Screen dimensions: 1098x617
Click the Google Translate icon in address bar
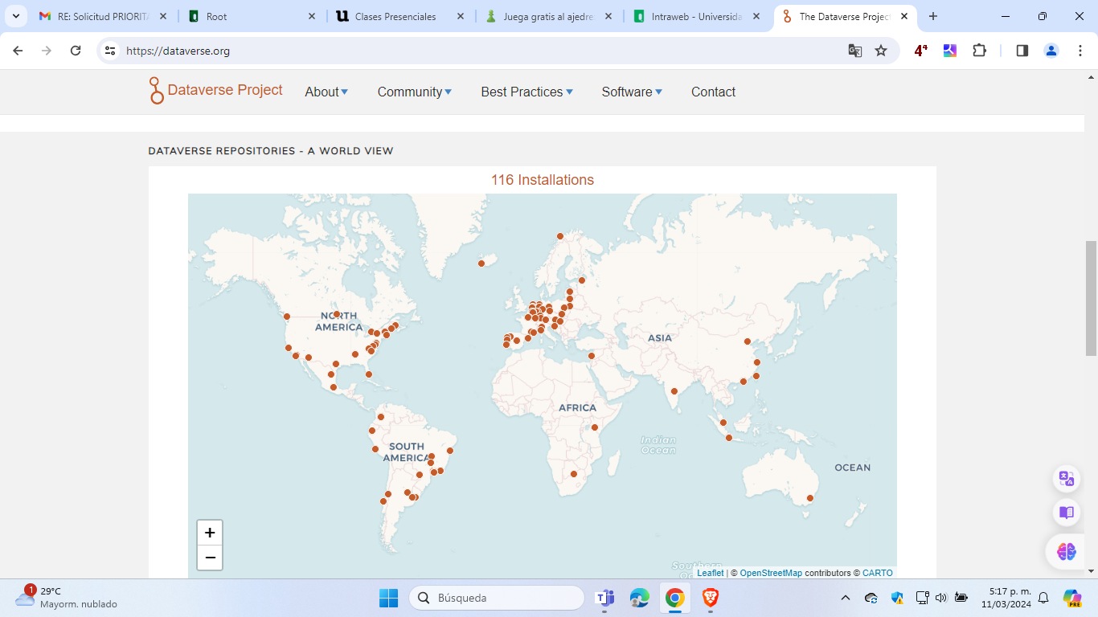(x=855, y=51)
